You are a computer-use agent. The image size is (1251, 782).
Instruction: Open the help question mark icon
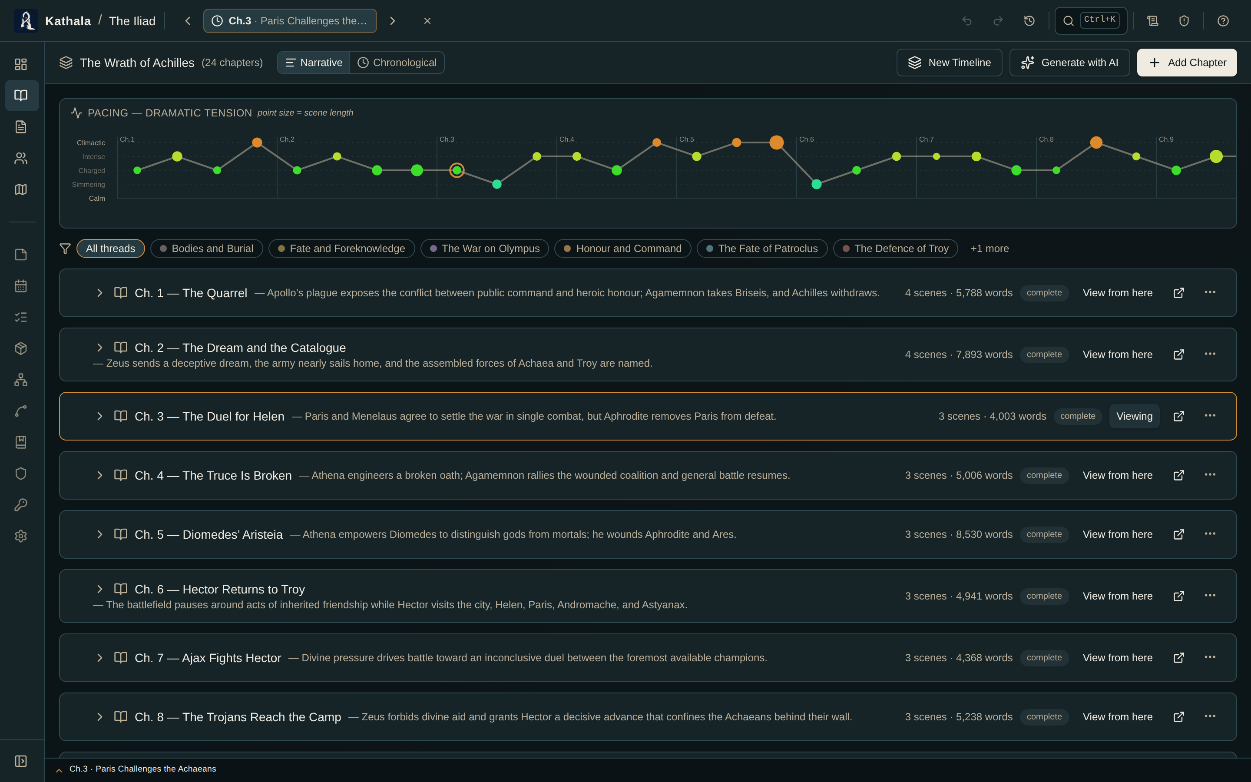(x=1223, y=21)
